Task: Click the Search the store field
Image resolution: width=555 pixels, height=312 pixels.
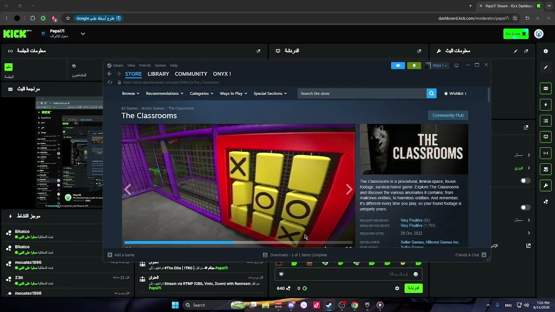Action: (362, 94)
